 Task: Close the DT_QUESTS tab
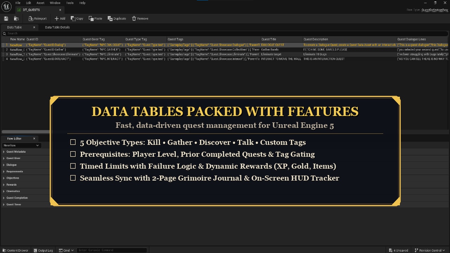60,10
